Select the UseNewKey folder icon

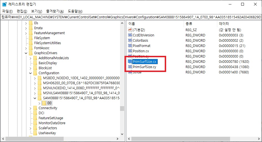35,133
